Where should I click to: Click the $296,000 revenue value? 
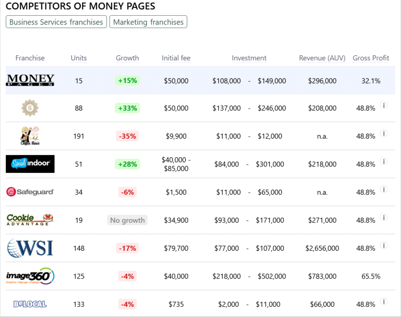[x=322, y=81]
